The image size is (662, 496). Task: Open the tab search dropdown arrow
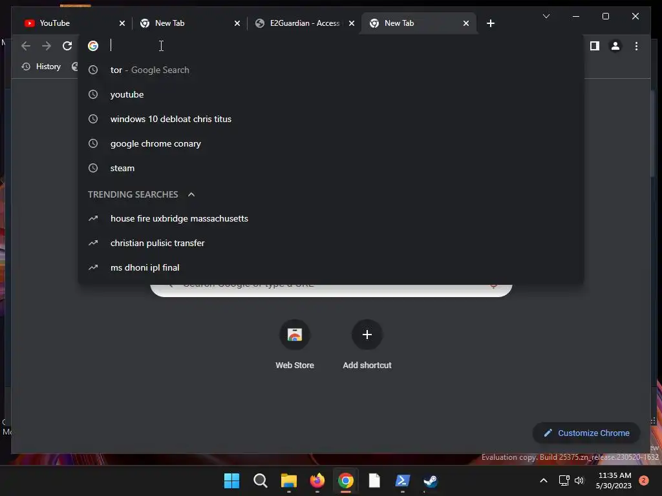tap(546, 16)
